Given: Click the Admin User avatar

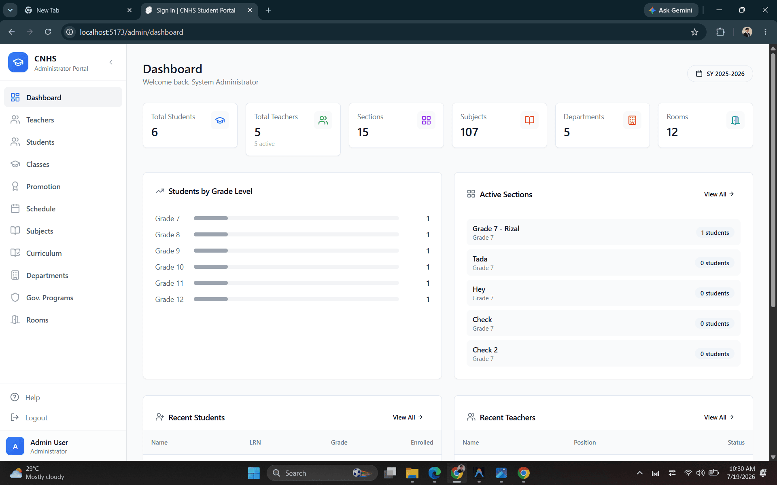Looking at the screenshot, I should pyautogui.click(x=15, y=446).
